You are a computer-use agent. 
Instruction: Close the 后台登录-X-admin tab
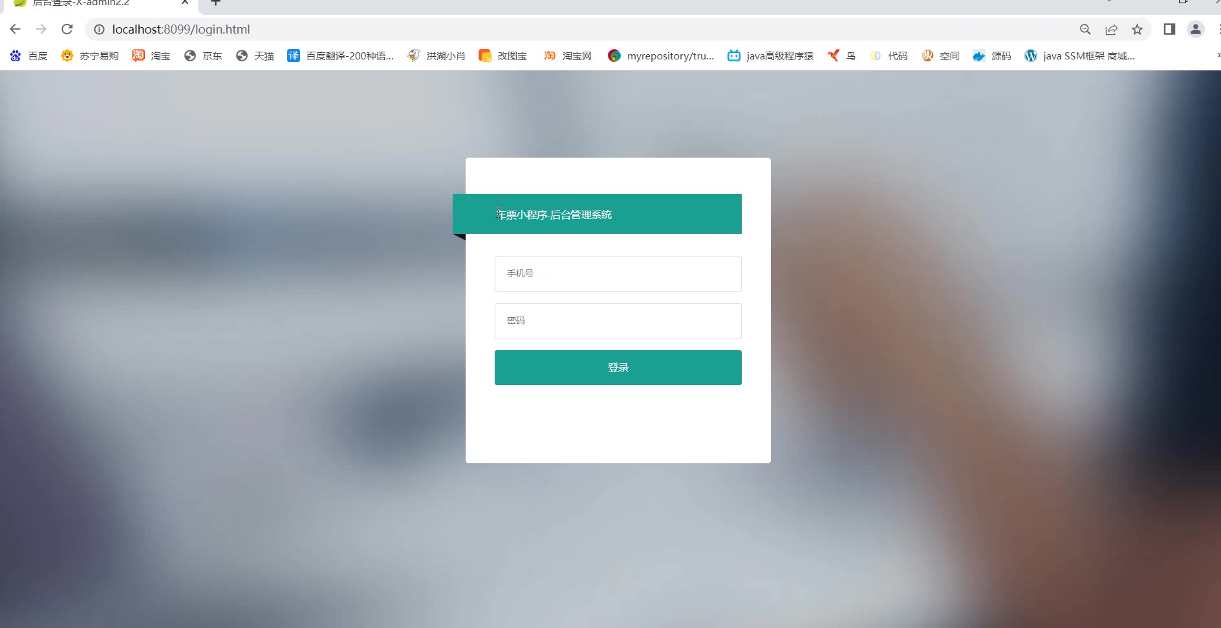click(185, 3)
